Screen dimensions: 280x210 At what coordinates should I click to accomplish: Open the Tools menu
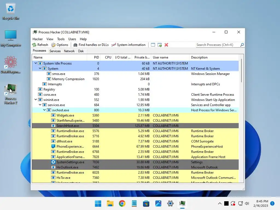(61, 39)
